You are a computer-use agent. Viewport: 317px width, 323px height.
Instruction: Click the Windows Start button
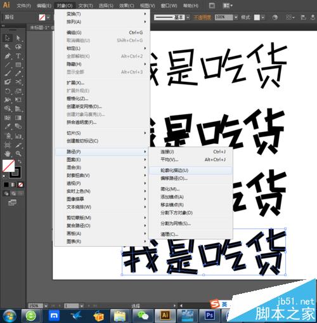(10, 316)
